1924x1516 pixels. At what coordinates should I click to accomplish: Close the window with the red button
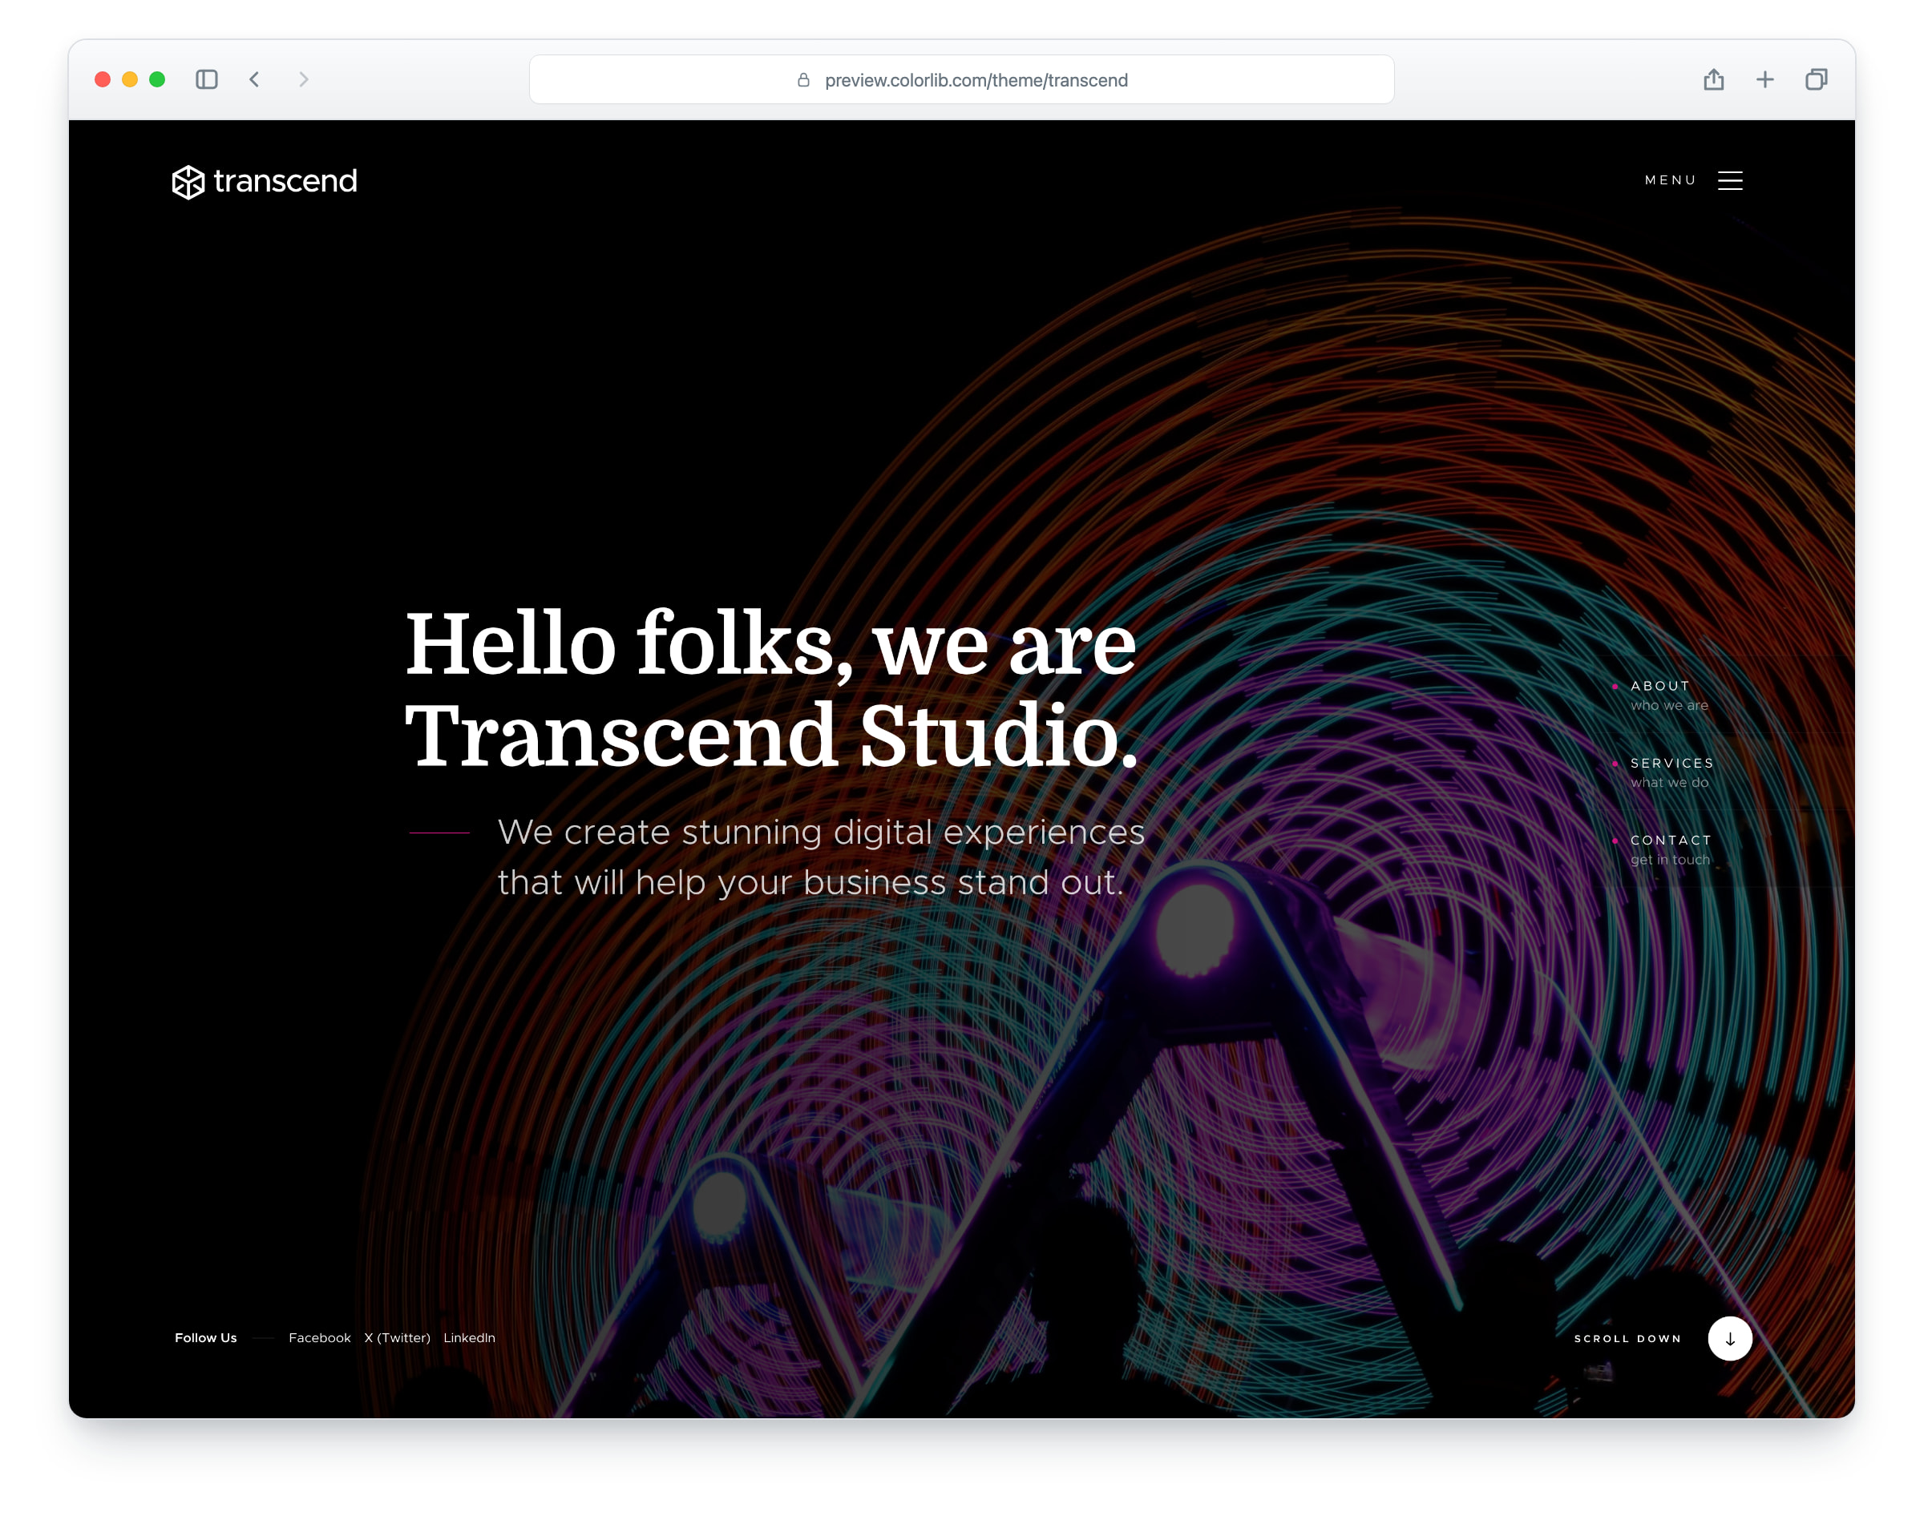coord(103,80)
